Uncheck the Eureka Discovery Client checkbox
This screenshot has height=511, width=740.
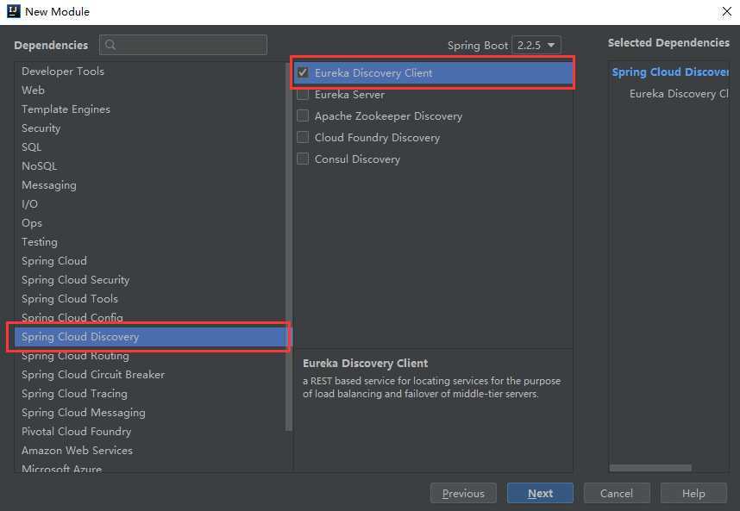click(x=303, y=72)
